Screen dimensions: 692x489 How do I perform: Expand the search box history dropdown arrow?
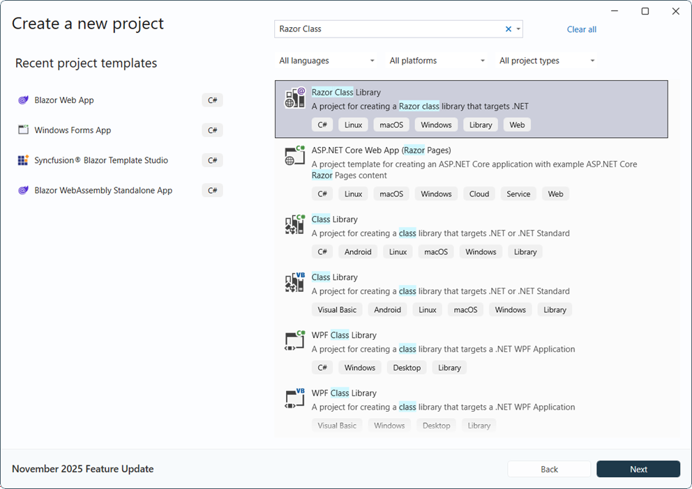[518, 29]
